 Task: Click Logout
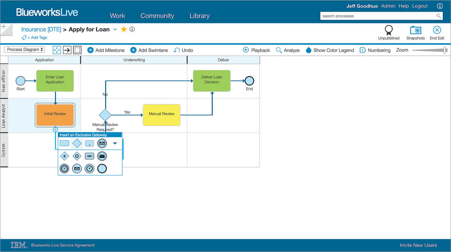(x=420, y=6)
